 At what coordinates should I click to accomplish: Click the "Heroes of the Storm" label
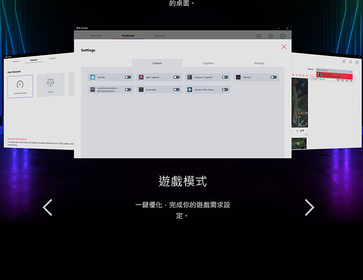(x=204, y=90)
